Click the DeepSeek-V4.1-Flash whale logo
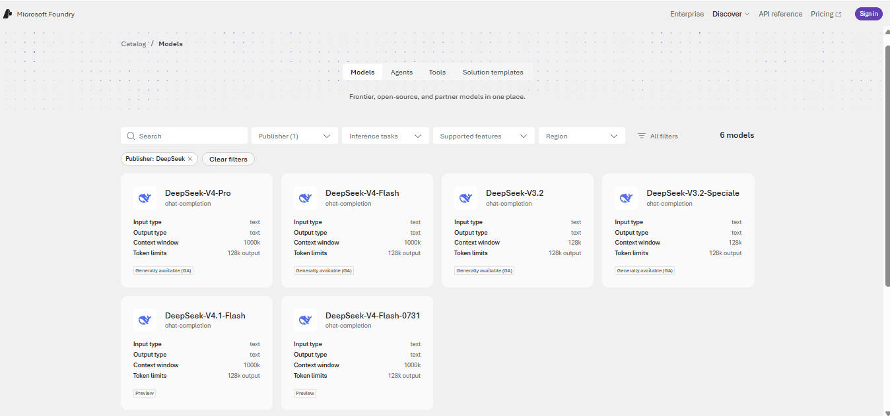The height and width of the screenshot is (416, 890). [x=145, y=320]
